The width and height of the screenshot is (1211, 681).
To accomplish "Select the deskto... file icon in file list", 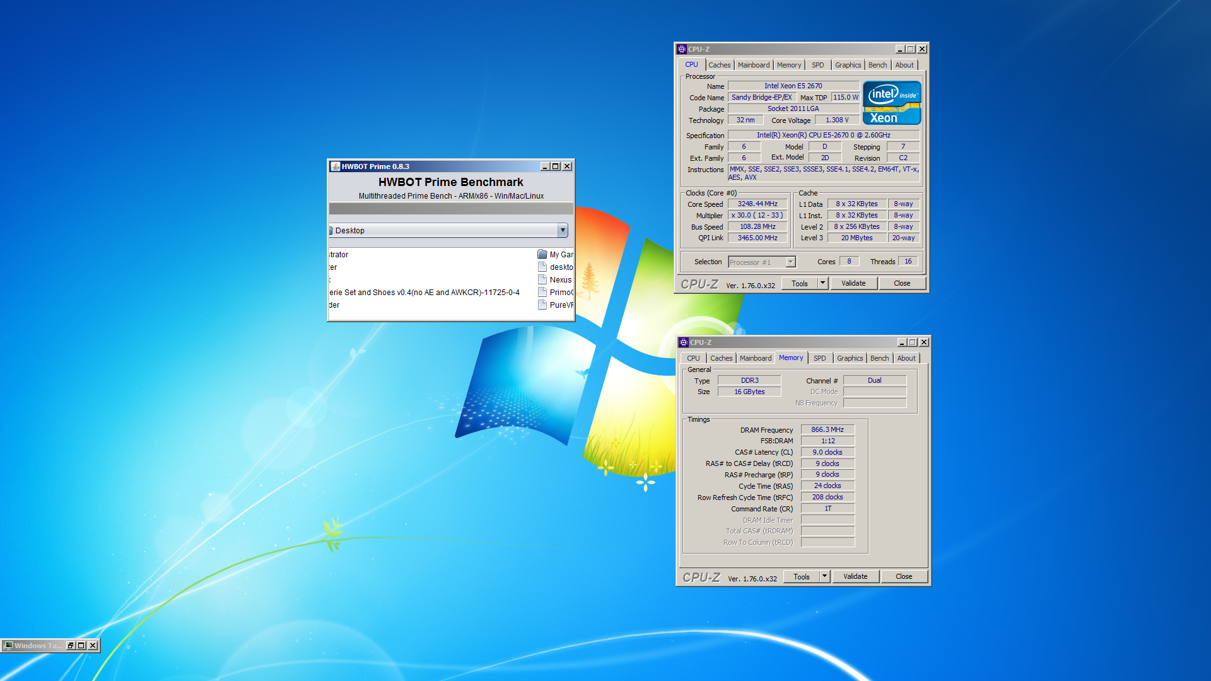I will coord(542,267).
